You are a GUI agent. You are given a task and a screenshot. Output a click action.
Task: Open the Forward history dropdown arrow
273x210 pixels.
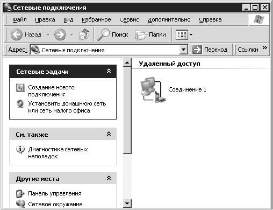point(72,34)
